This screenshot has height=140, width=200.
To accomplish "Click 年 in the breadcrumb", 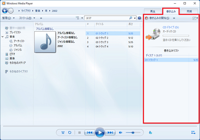I will coord(46,11).
